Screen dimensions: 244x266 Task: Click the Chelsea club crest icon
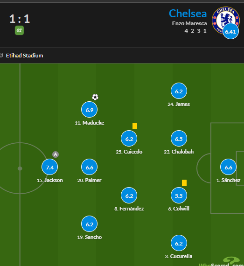point(226,20)
